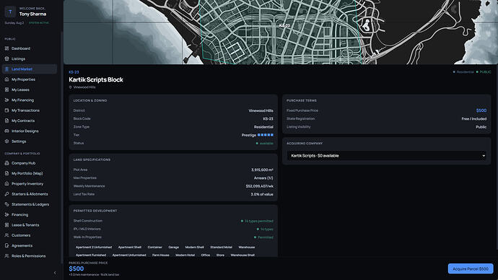Click the Tony Sharma avatar badge
498x280 pixels.
(10, 12)
